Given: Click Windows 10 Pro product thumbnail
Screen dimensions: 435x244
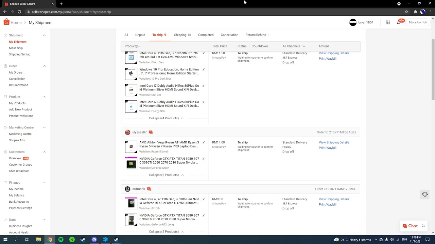Looking at the screenshot, I should [131, 74].
